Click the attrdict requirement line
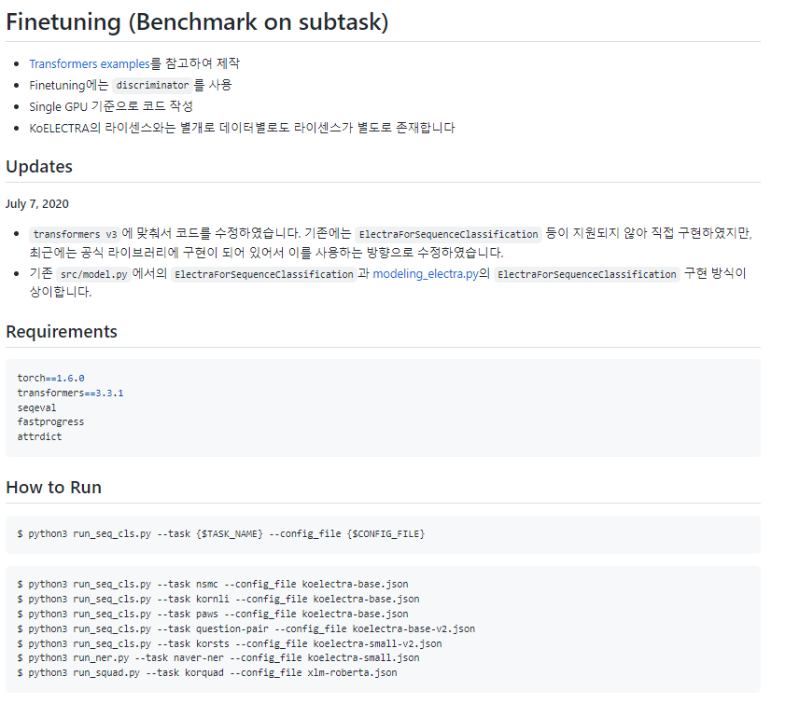The width and height of the screenshot is (785, 704). tap(39, 436)
